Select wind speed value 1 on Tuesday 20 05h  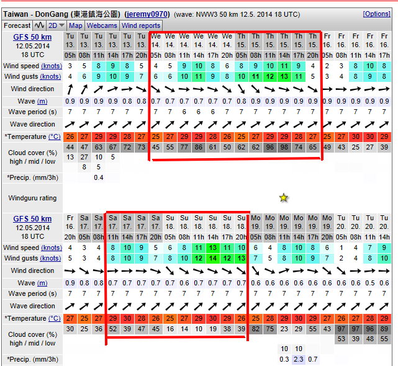(341, 248)
